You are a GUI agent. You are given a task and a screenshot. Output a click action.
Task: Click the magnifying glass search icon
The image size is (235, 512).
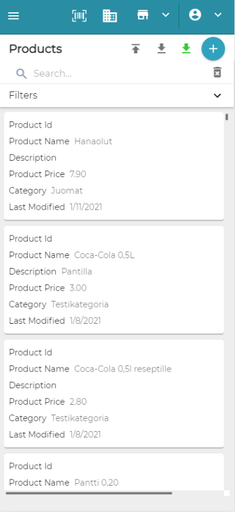tap(21, 74)
